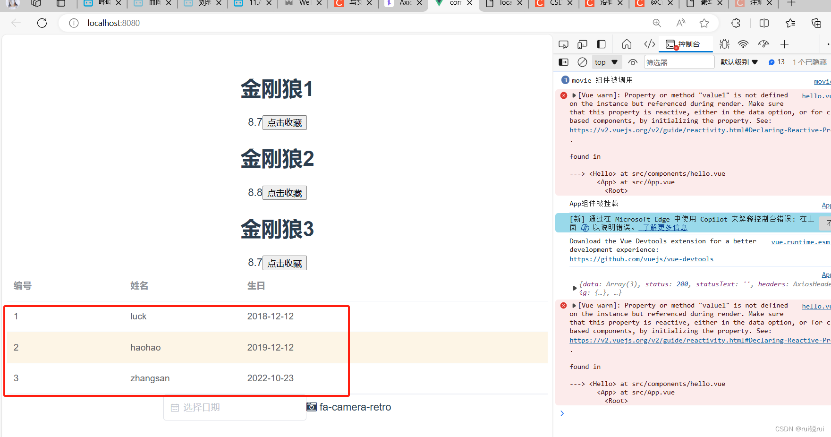The image size is (831, 437).
Task: Toggle the console sidebar panel
Action: tap(563, 62)
